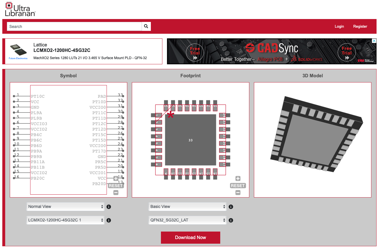Click the MachXO2 Series description text
Screen dimensions: 378x248
pyautogui.click(x=90, y=58)
